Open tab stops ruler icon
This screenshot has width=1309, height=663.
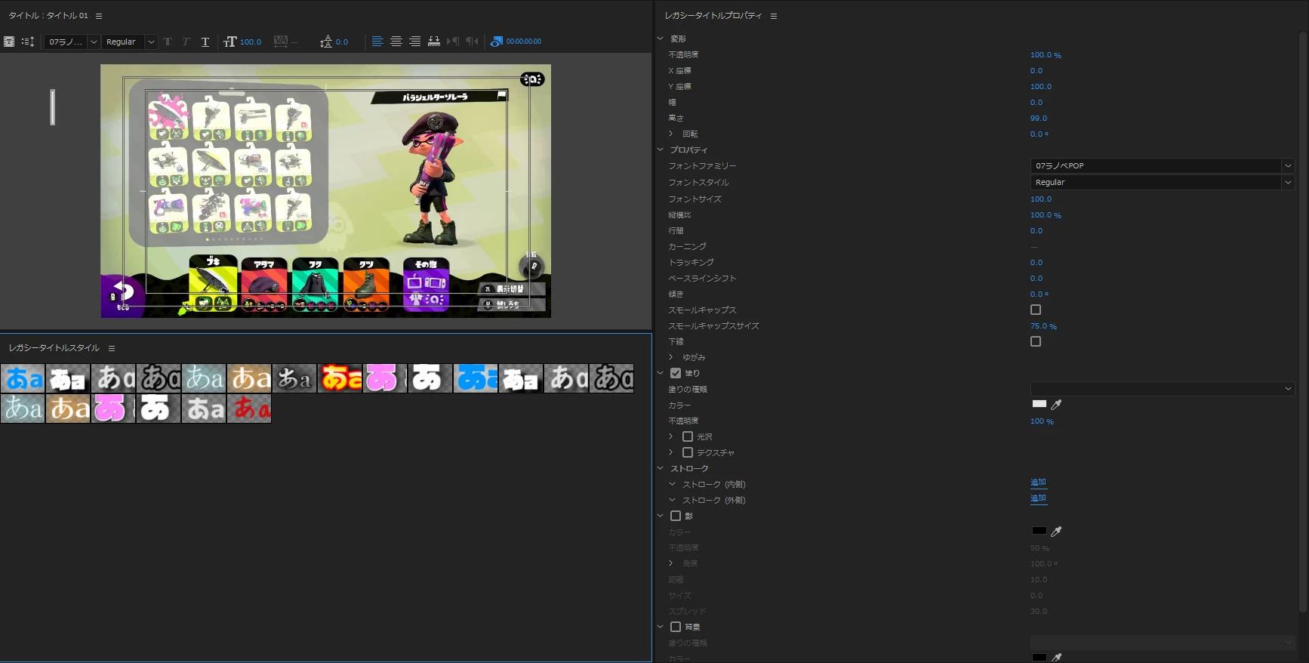[434, 42]
